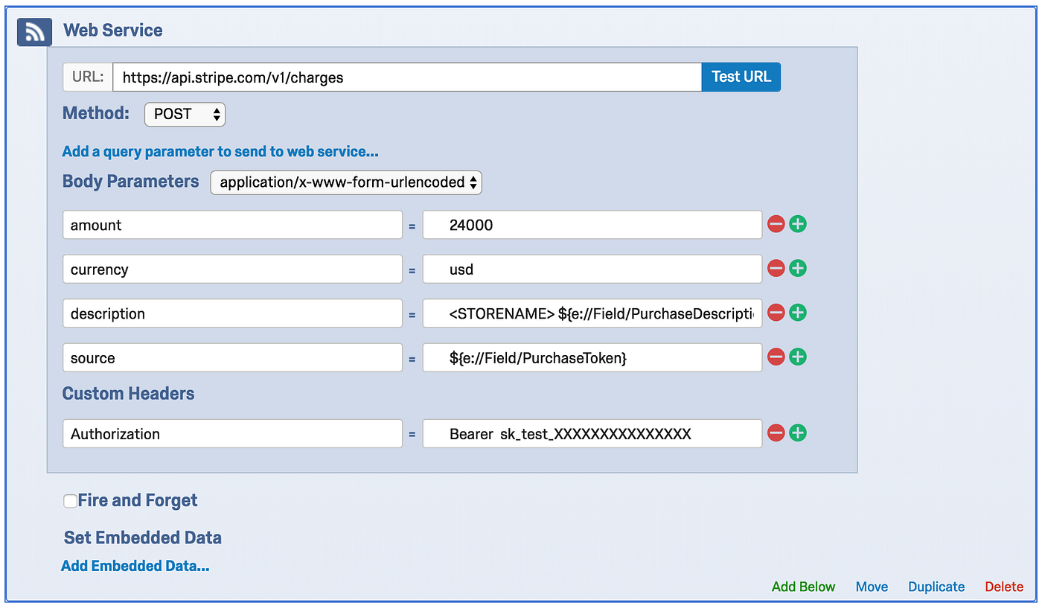Remove the Authorization custom header
The width and height of the screenshot is (1042, 606).
coord(776,433)
